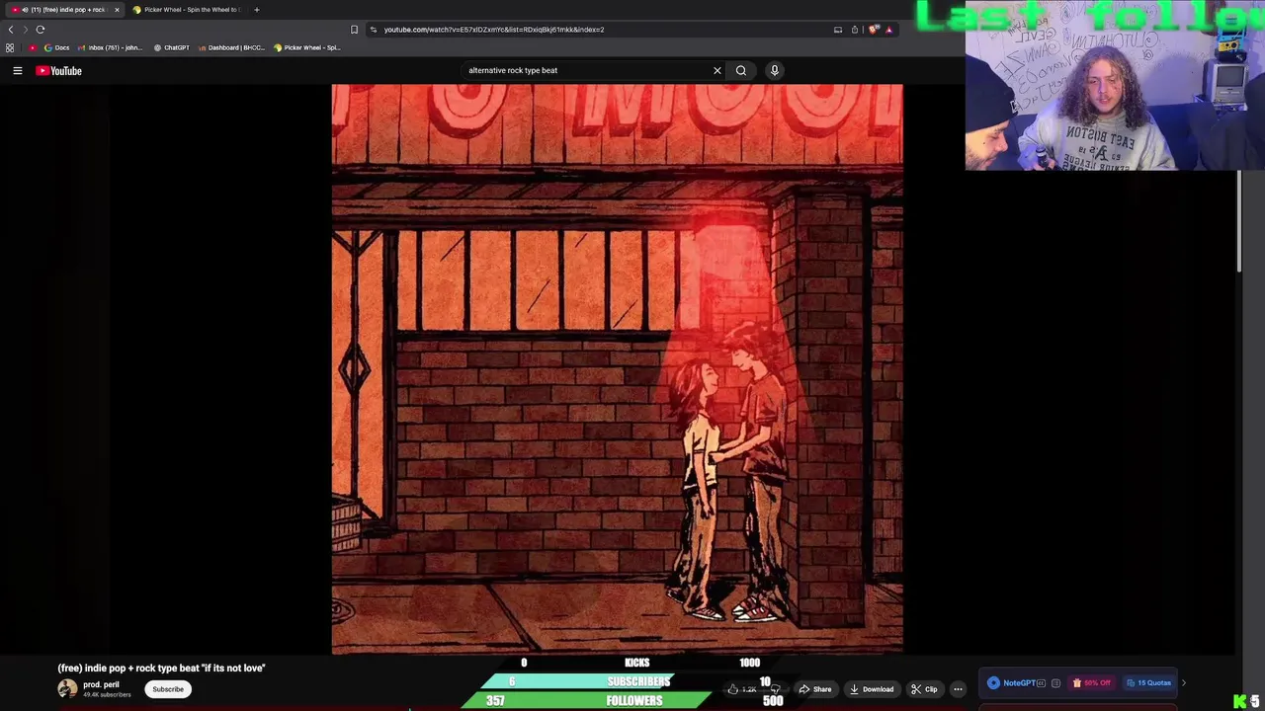Open the Docs bookmark
This screenshot has height=711, width=1265.
[57, 47]
